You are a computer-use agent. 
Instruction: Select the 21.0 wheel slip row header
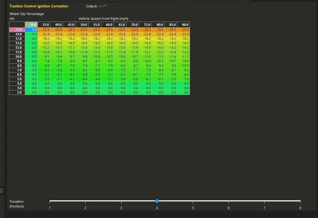(x=17, y=30)
